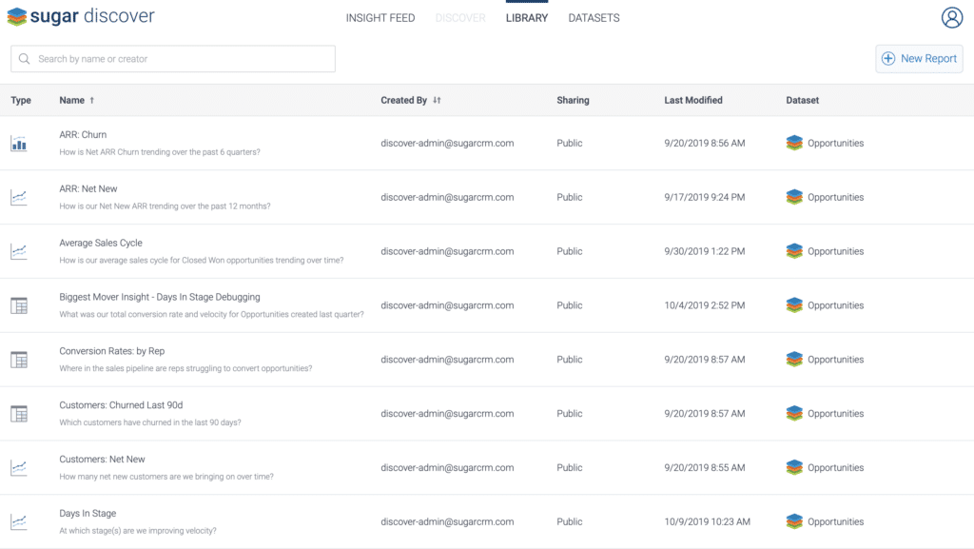This screenshot has width=974, height=549.
Task: Click Public sharing in Days In Stage row
Action: [x=570, y=521]
